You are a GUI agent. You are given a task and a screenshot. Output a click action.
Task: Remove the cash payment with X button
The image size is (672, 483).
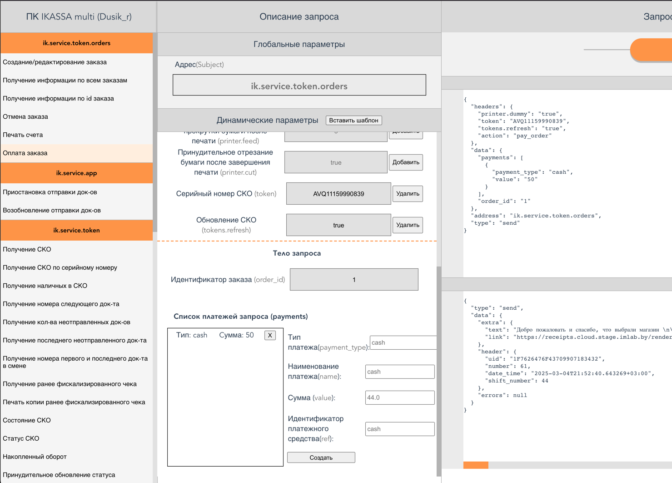pyautogui.click(x=270, y=335)
